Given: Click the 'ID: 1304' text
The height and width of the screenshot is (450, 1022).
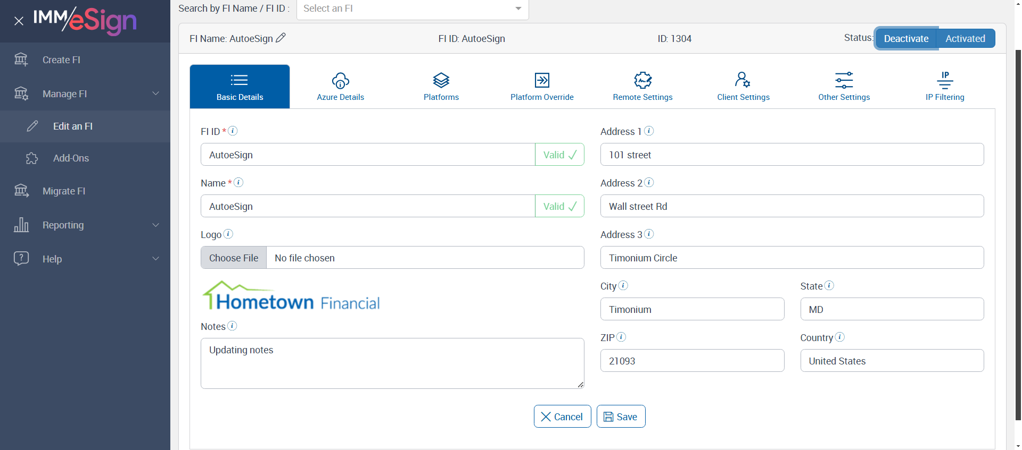Looking at the screenshot, I should click(x=674, y=38).
